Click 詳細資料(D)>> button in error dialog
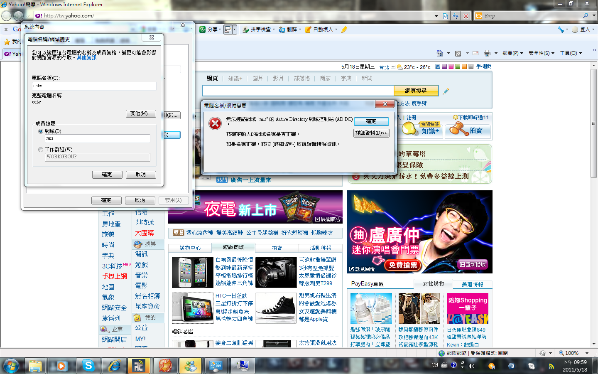598x374 pixels. coord(371,133)
